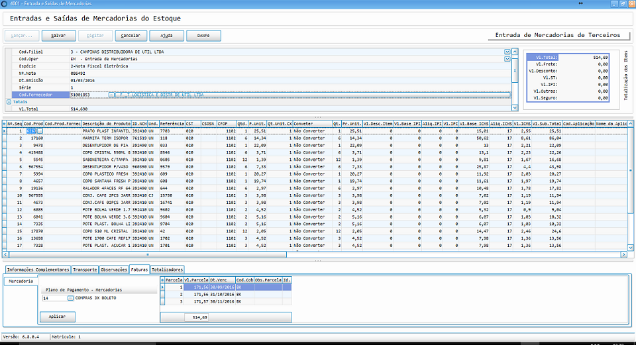The height and width of the screenshot is (345, 636).
Task: Click the items grid scroll left arrow
Action: click(5, 254)
